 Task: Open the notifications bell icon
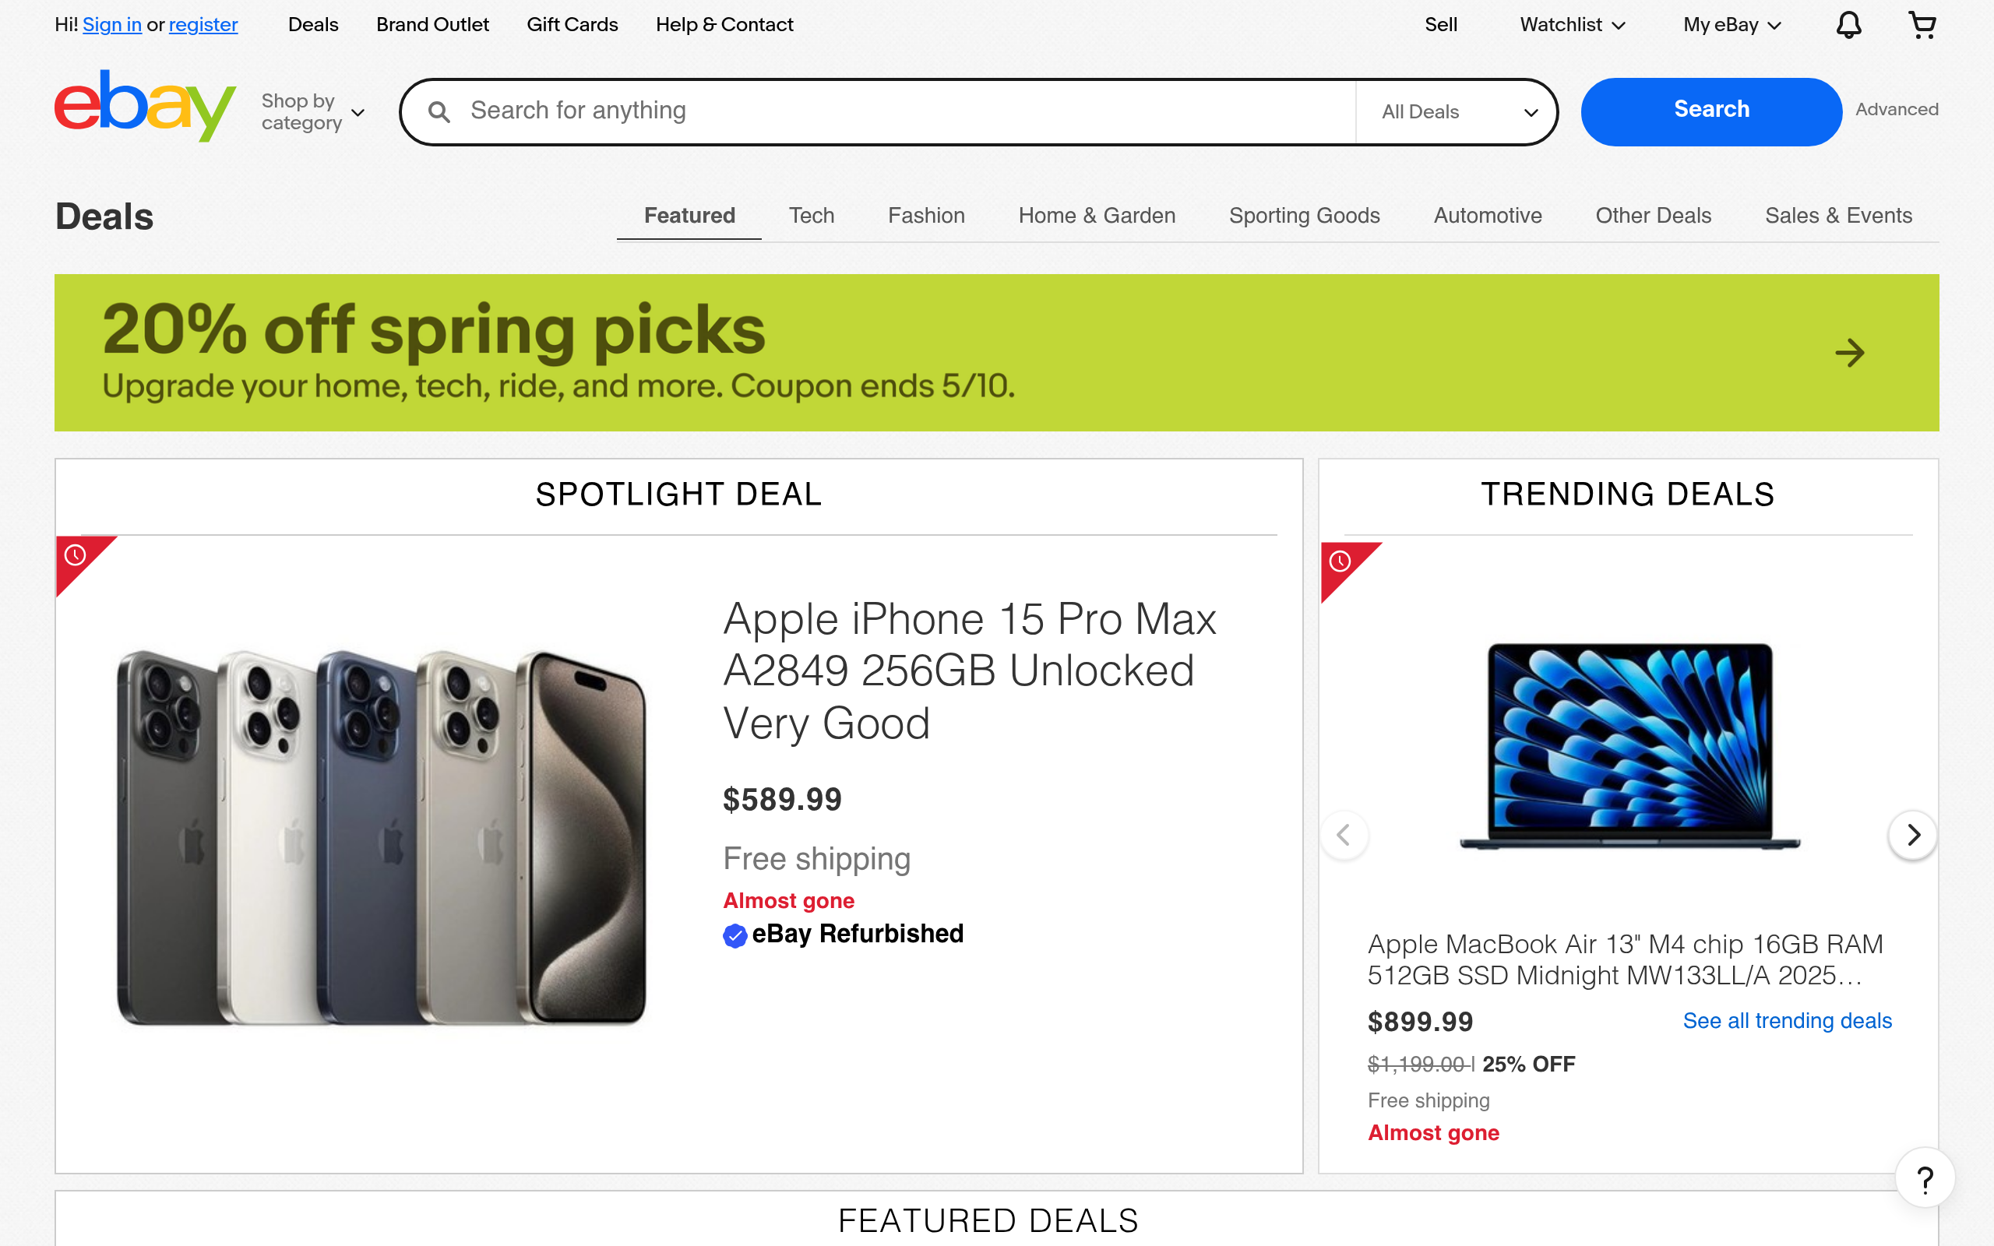coord(1848,25)
